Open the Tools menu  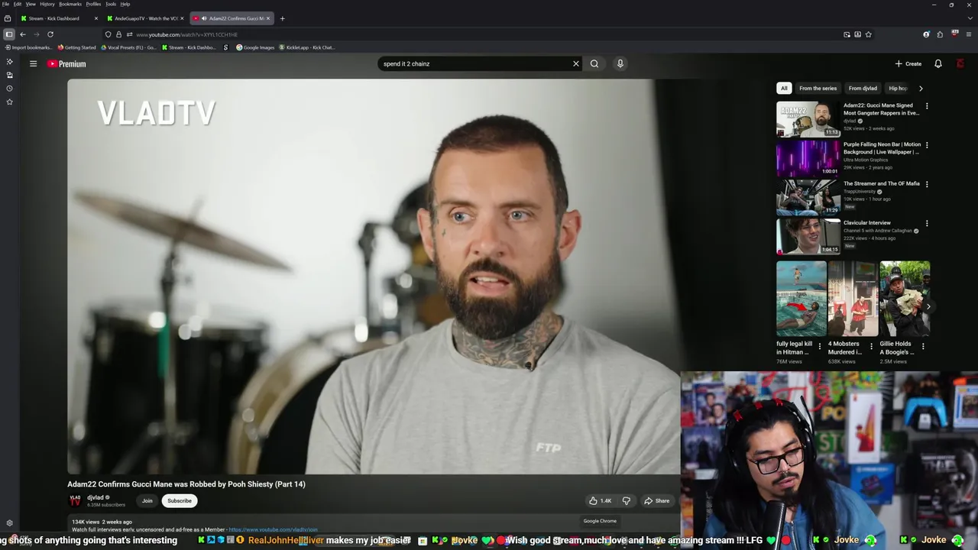coord(111,4)
